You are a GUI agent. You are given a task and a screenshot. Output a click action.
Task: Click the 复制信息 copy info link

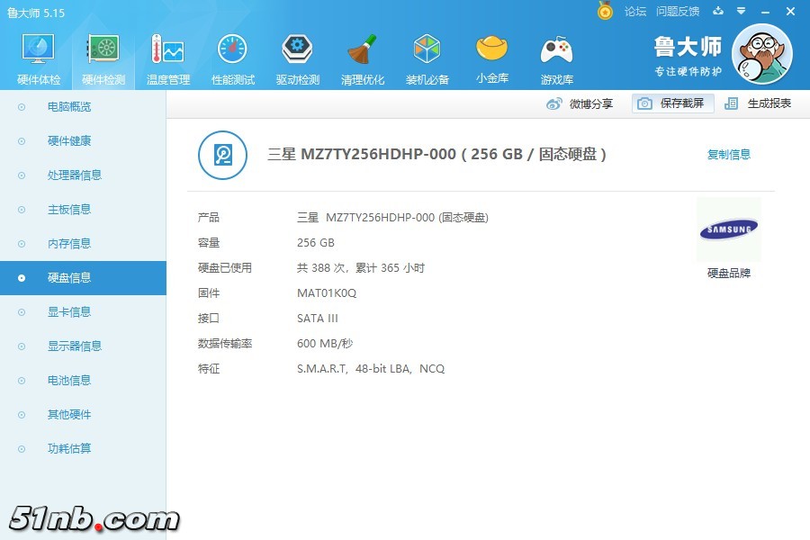(728, 155)
